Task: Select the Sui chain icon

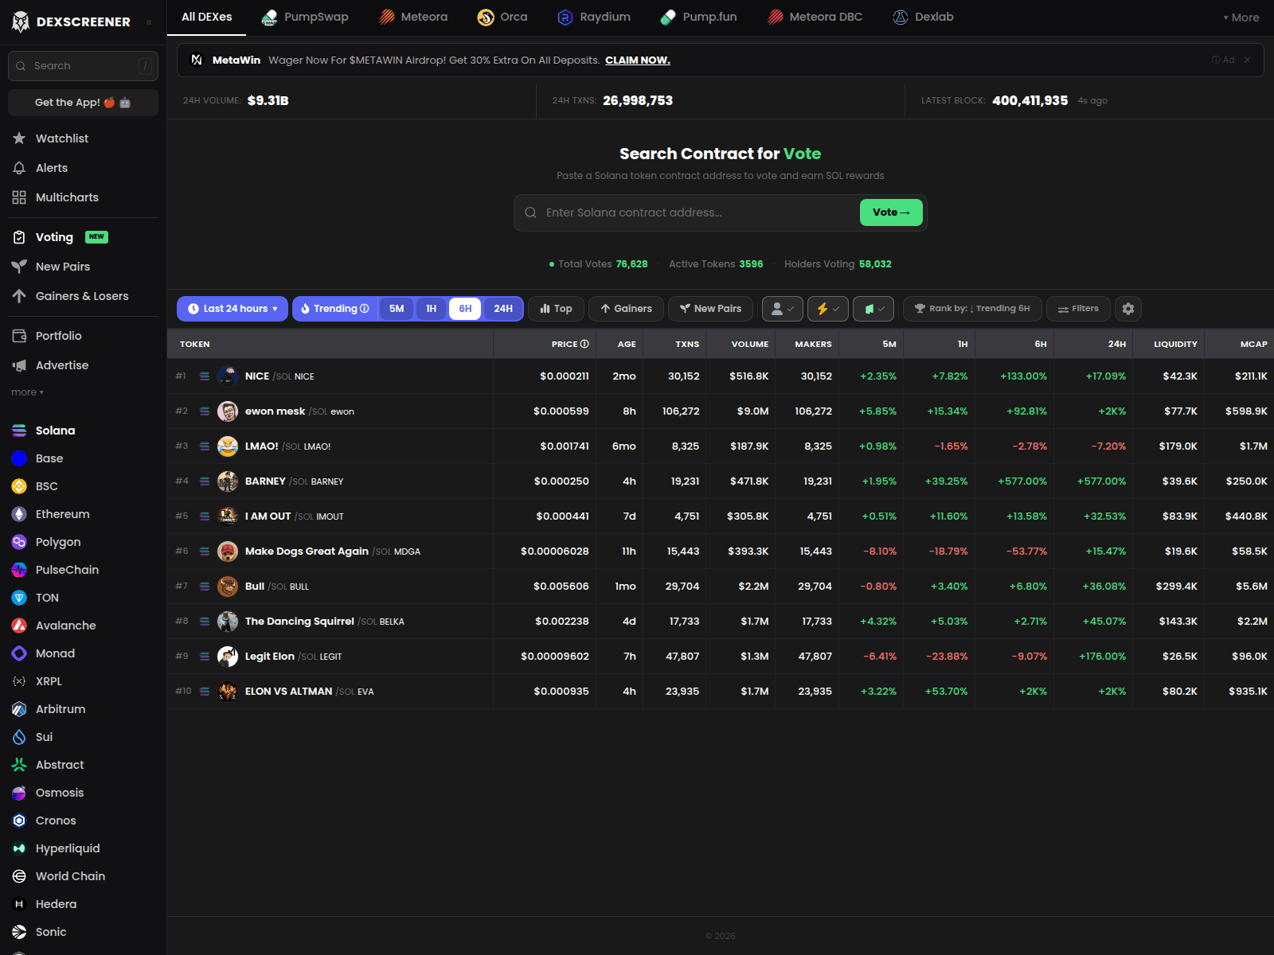Action: (x=19, y=737)
